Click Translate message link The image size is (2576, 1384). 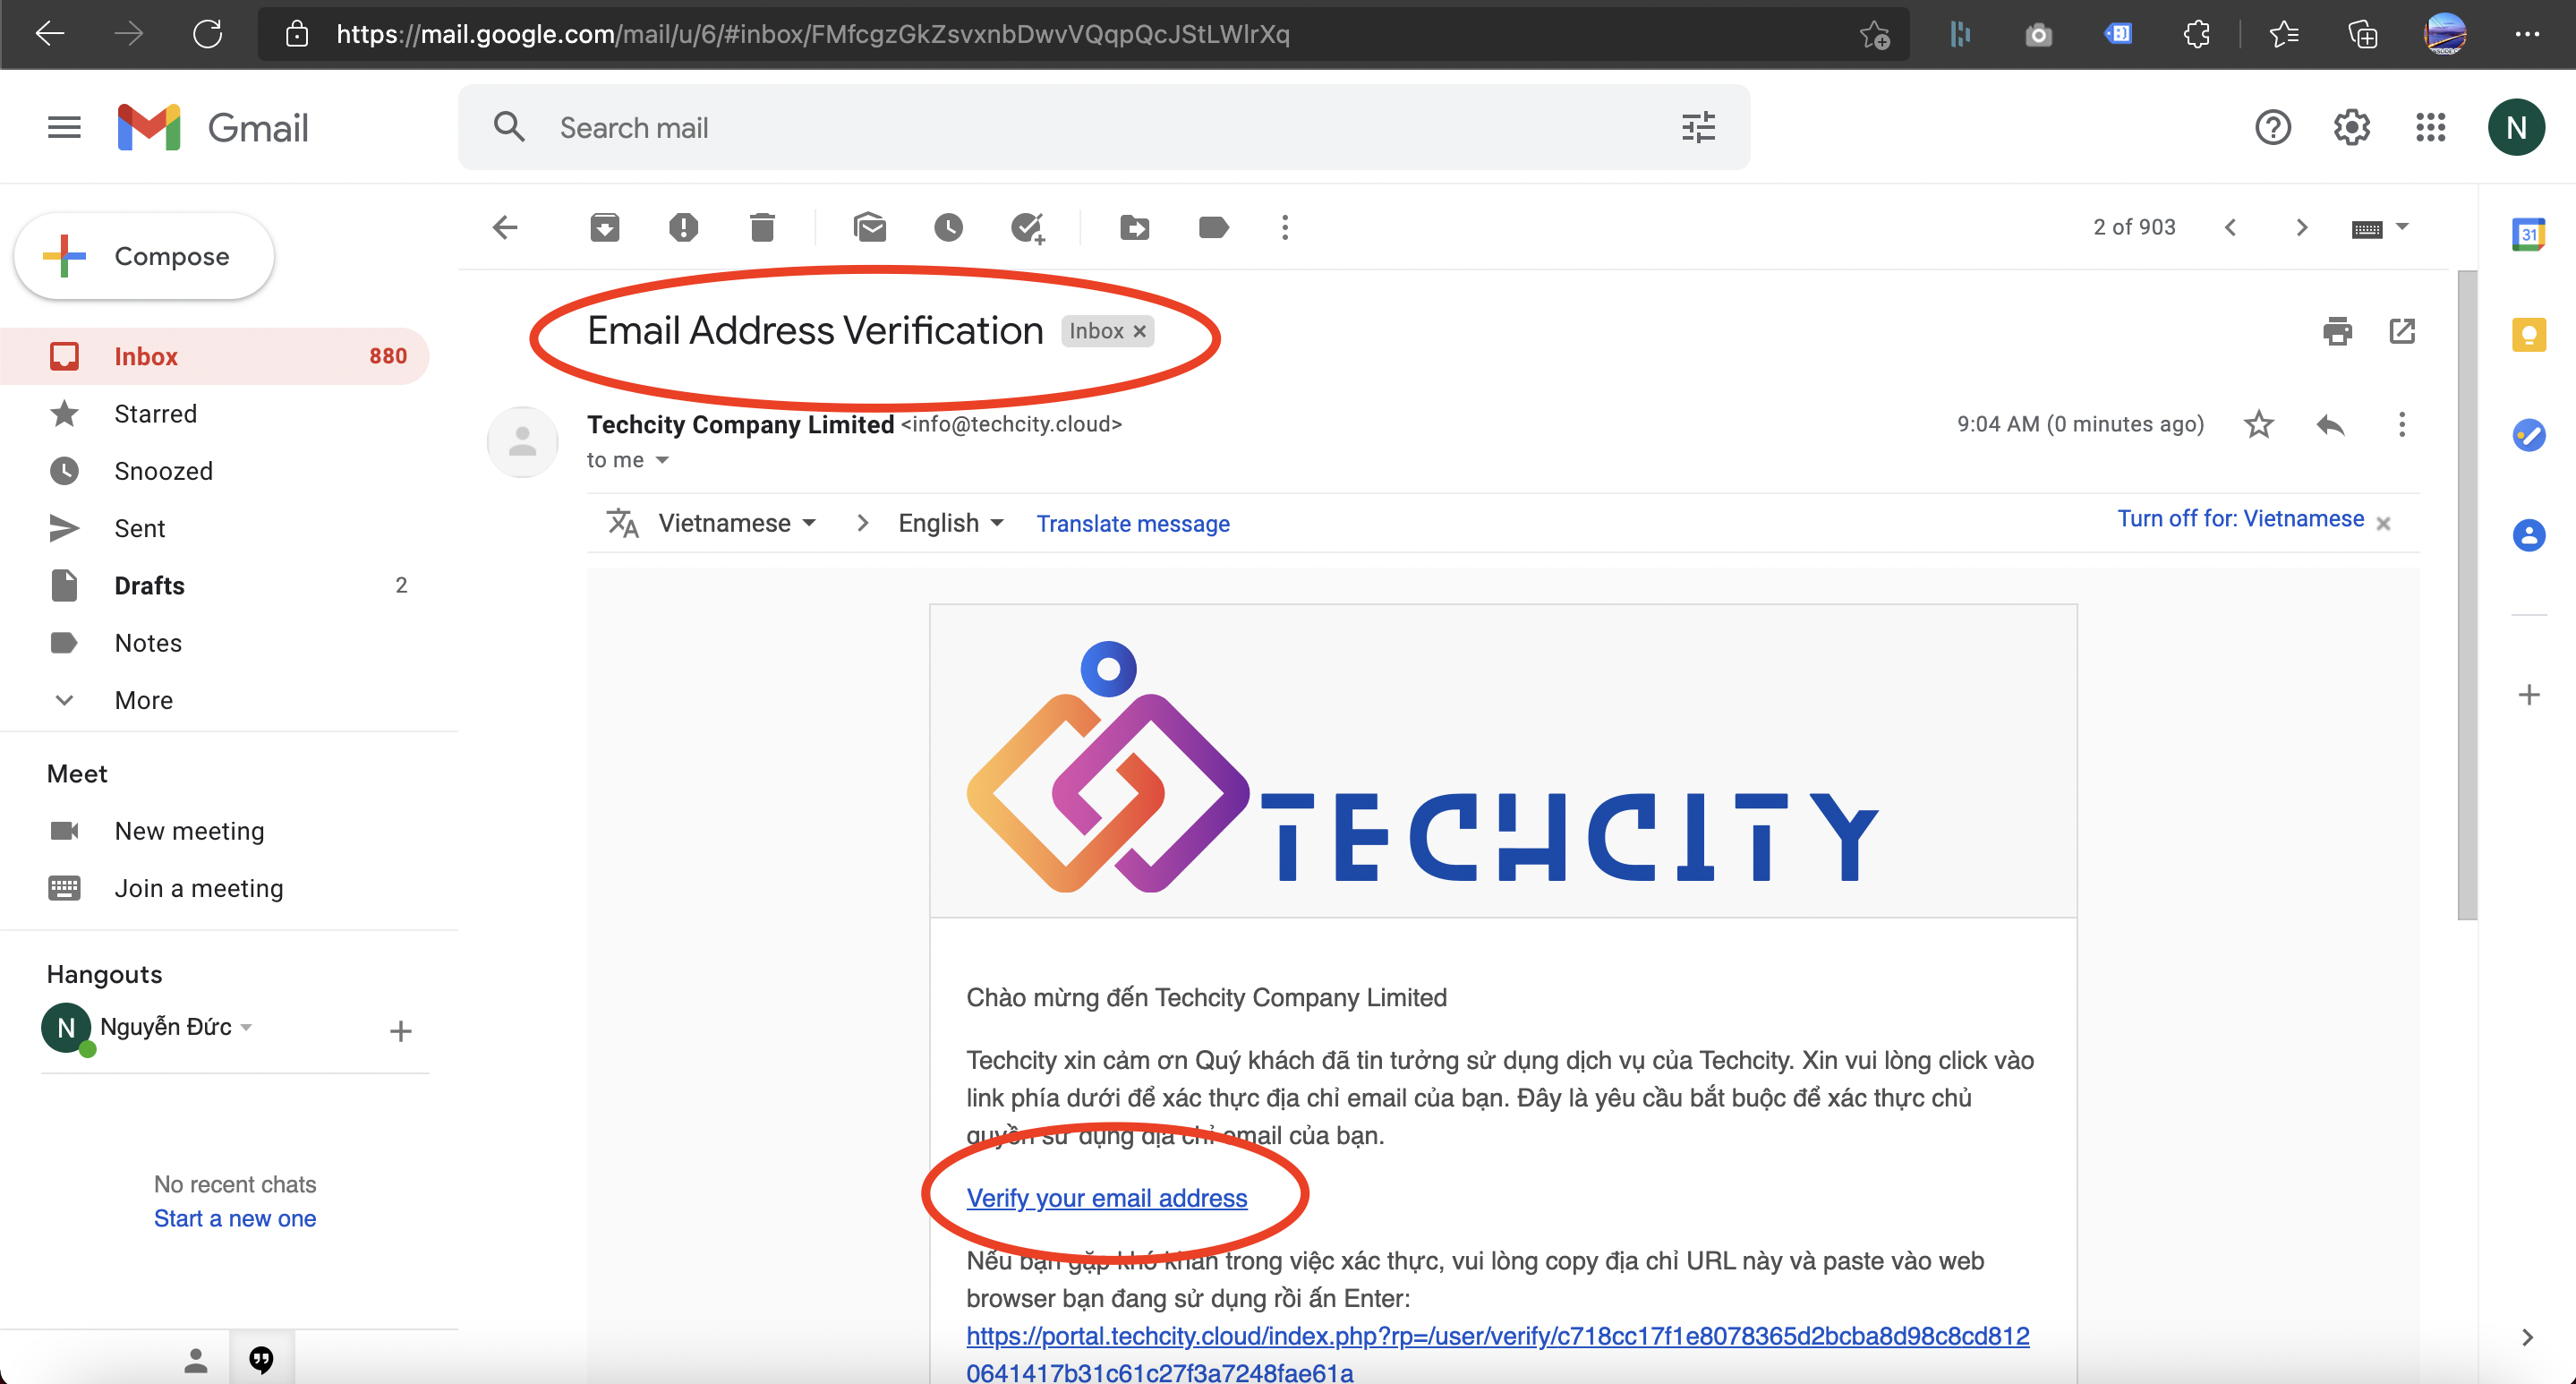pos(1133,523)
